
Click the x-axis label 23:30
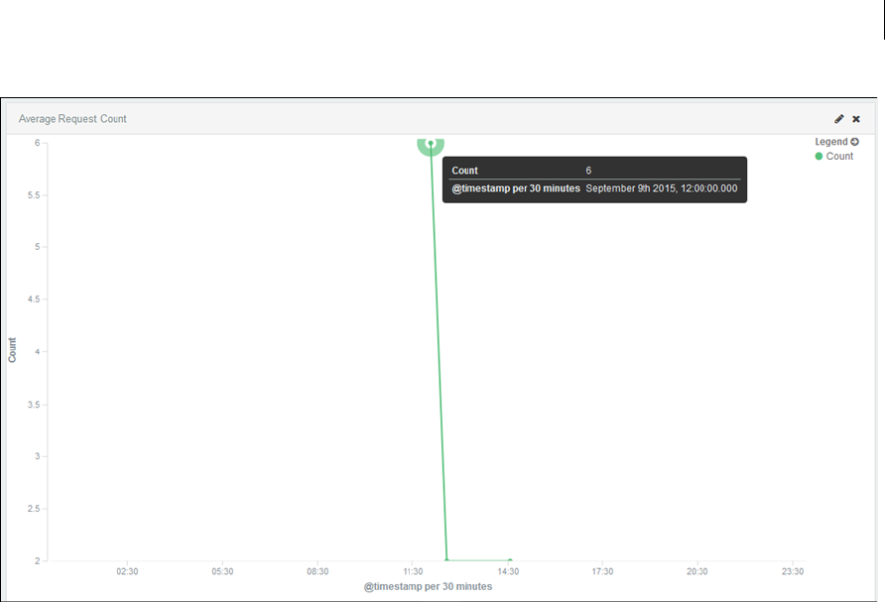coord(793,571)
